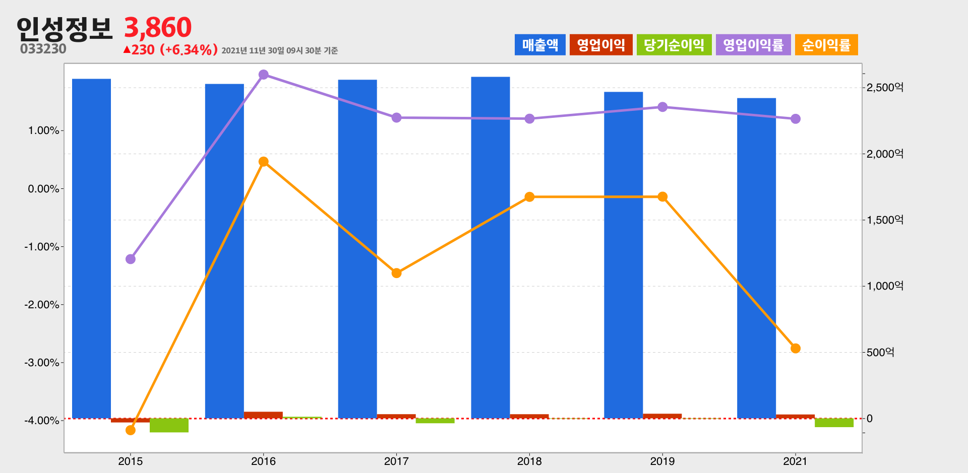
Task: Click the 당기순이익 legend label
Action: (674, 45)
